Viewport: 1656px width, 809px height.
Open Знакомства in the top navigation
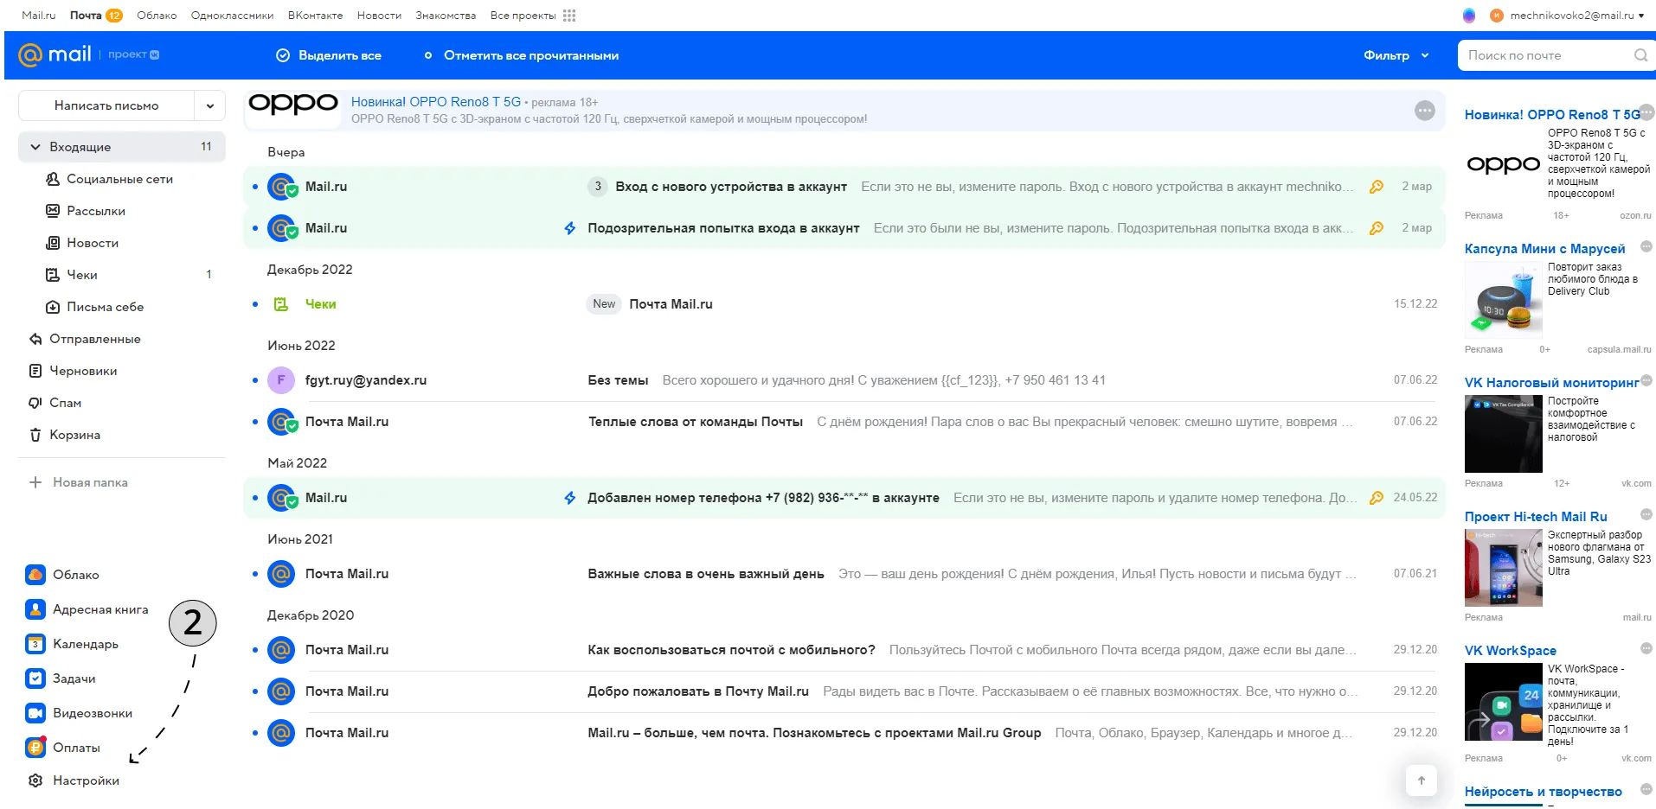click(446, 16)
